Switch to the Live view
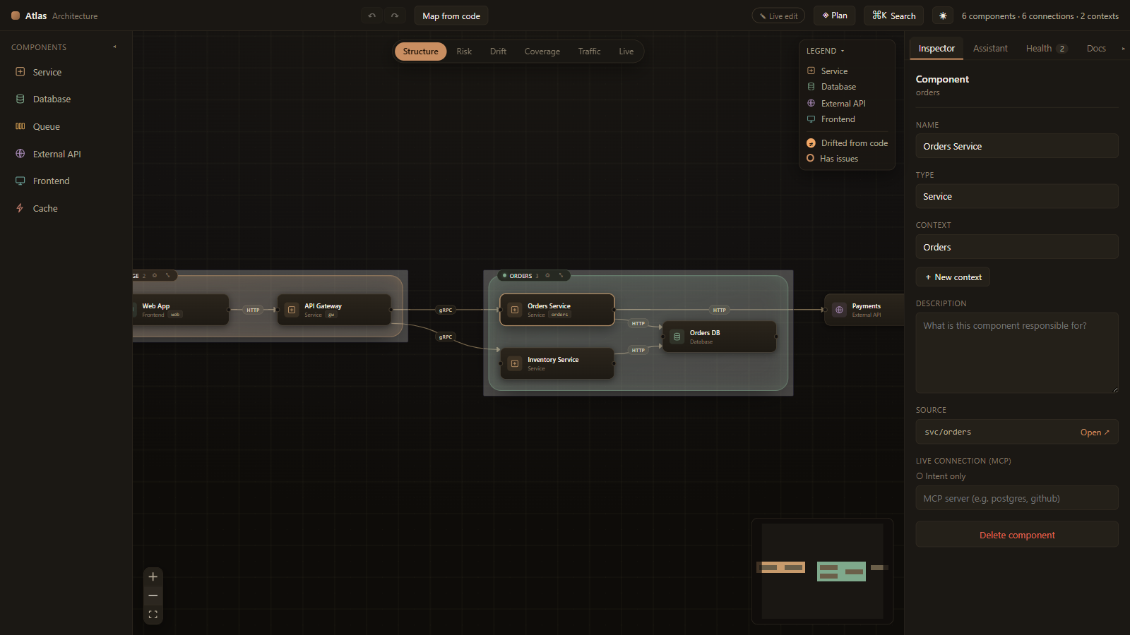The height and width of the screenshot is (635, 1130). point(626,52)
